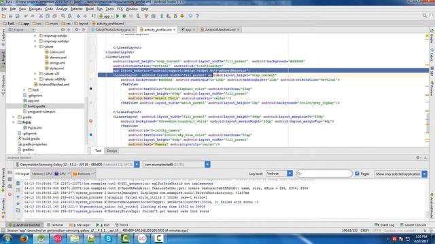The width and height of the screenshot is (435, 244).
Task: Expand the gradle folder in tree
Action: (14, 117)
